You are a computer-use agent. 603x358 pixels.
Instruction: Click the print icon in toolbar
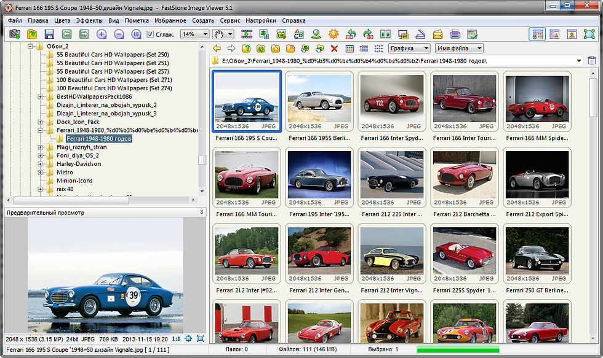455,34
